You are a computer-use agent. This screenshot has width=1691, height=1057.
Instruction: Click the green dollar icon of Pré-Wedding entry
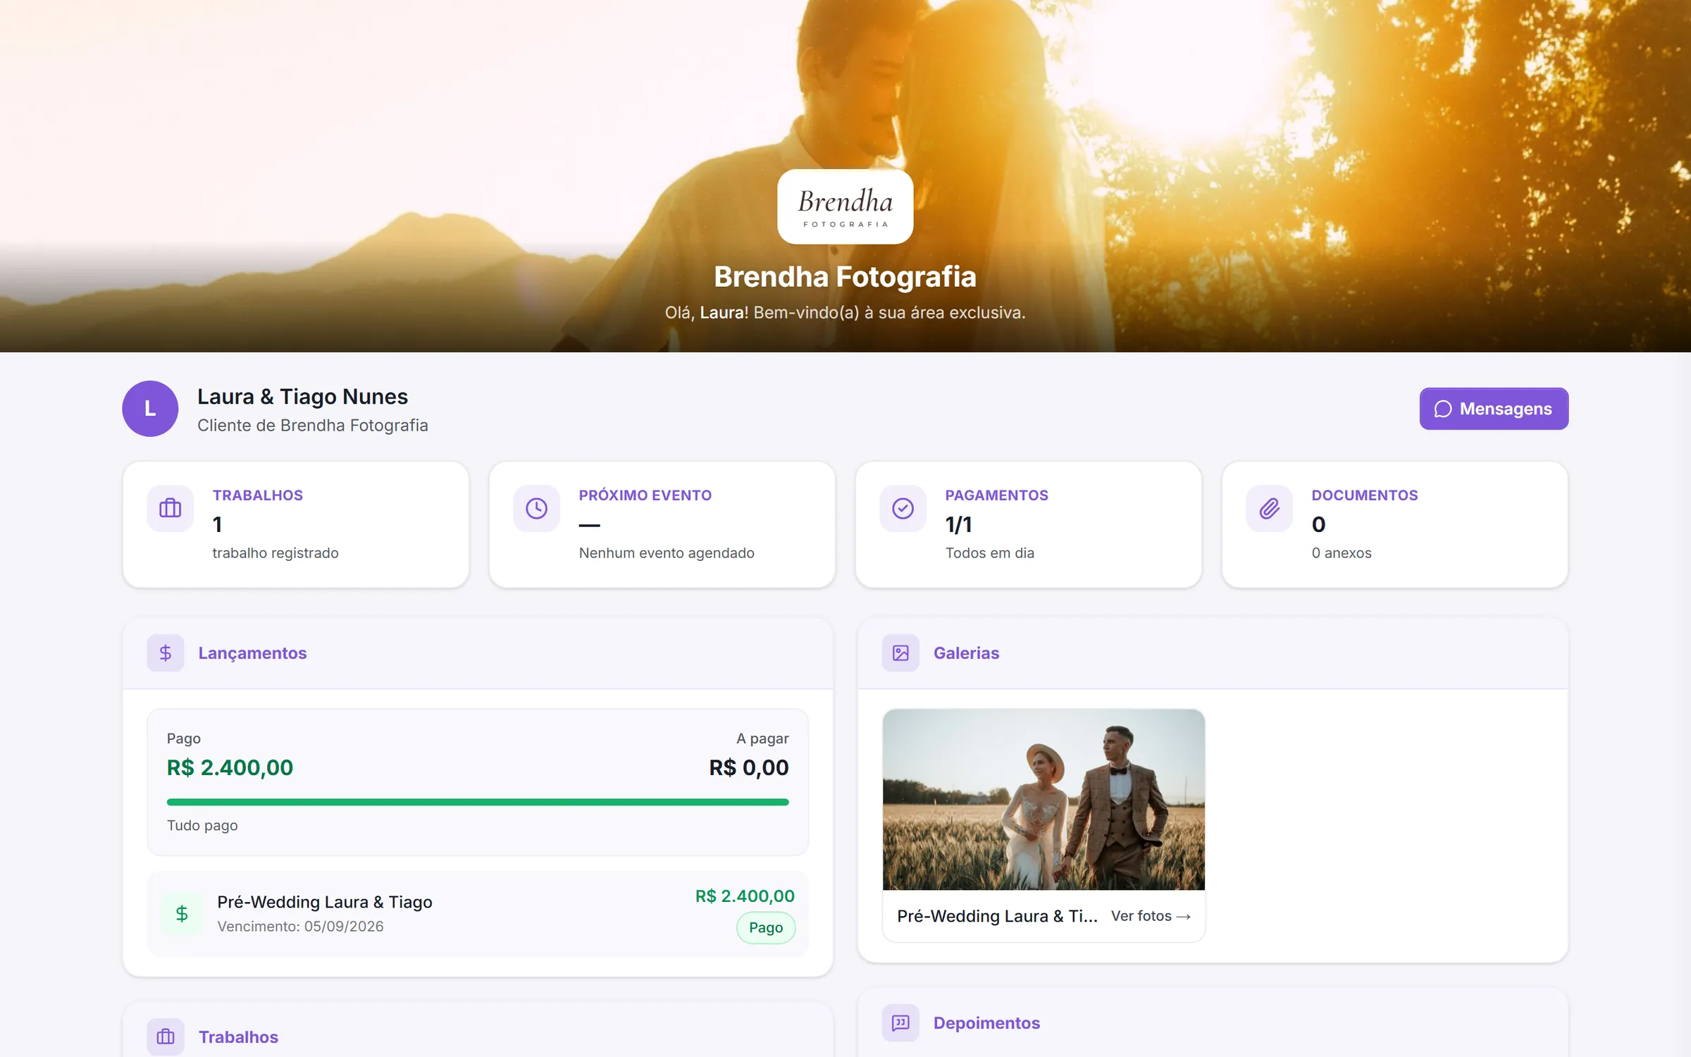coord(182,914)
